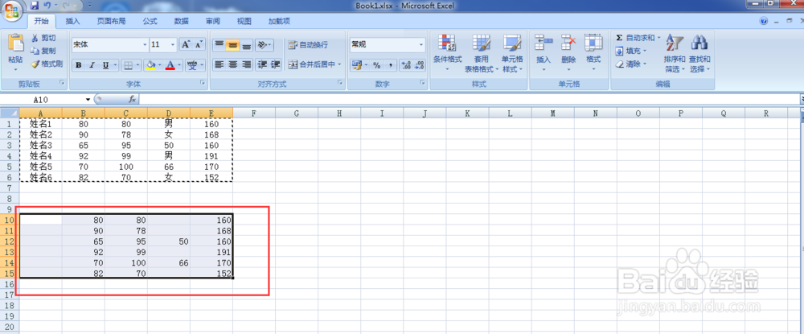Toggle Italic formatting

92,65
